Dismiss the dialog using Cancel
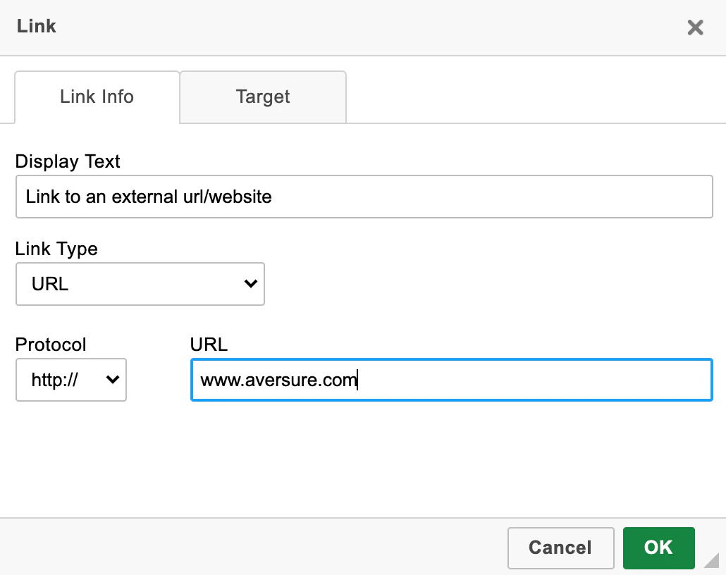The image size is (726, 575). tap(560, 548)
